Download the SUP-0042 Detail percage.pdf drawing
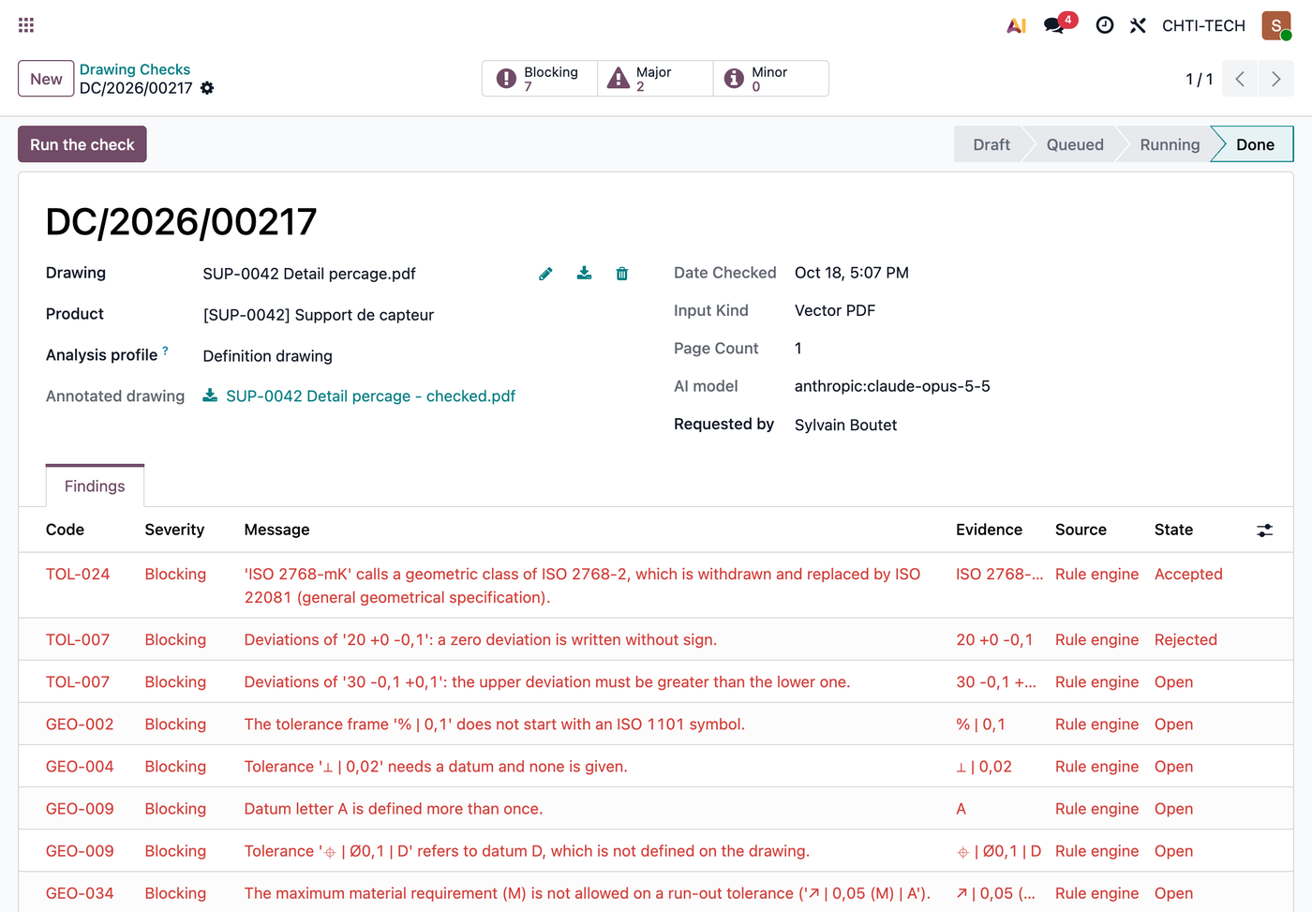Screen dimensions: 1312x912 pos(584,273)
